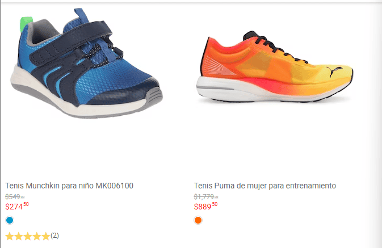Click the green heel tab on the blue sneaker
The width and height of the screenshot is (382, 248).
click(x=26, y=23)
